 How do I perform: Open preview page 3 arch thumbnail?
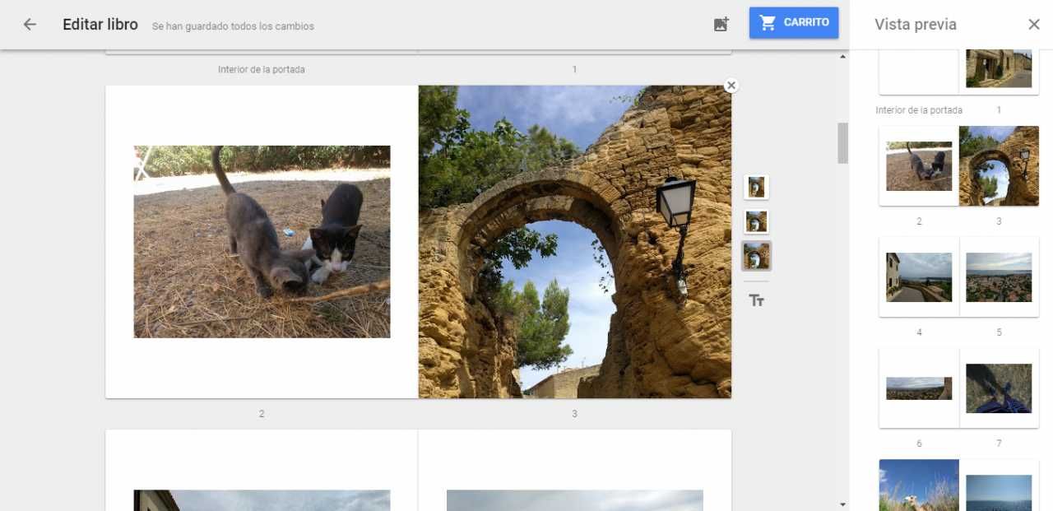coord(999,165)
